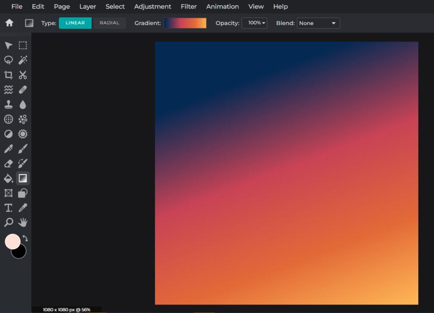
Task: Select the Eraser tool
Action: coord(8,163)
